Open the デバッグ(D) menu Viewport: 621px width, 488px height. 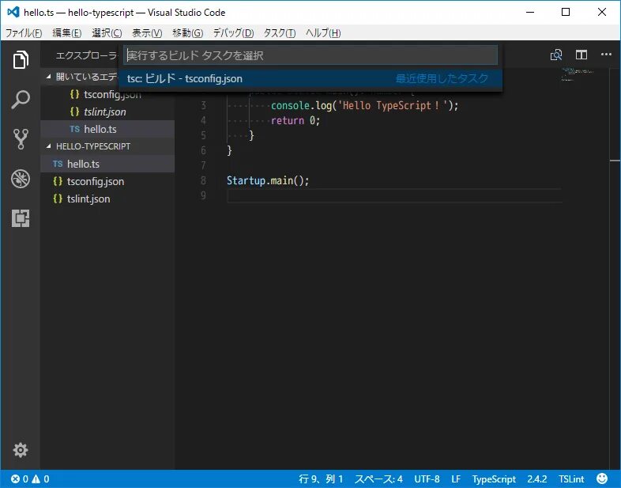pos(233,33)
